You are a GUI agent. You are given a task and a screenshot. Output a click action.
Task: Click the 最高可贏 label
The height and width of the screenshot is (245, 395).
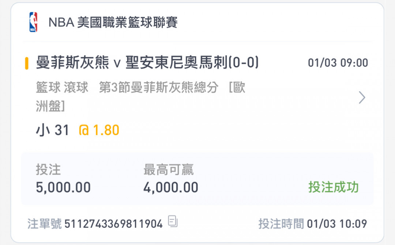(x=169, y=169)
